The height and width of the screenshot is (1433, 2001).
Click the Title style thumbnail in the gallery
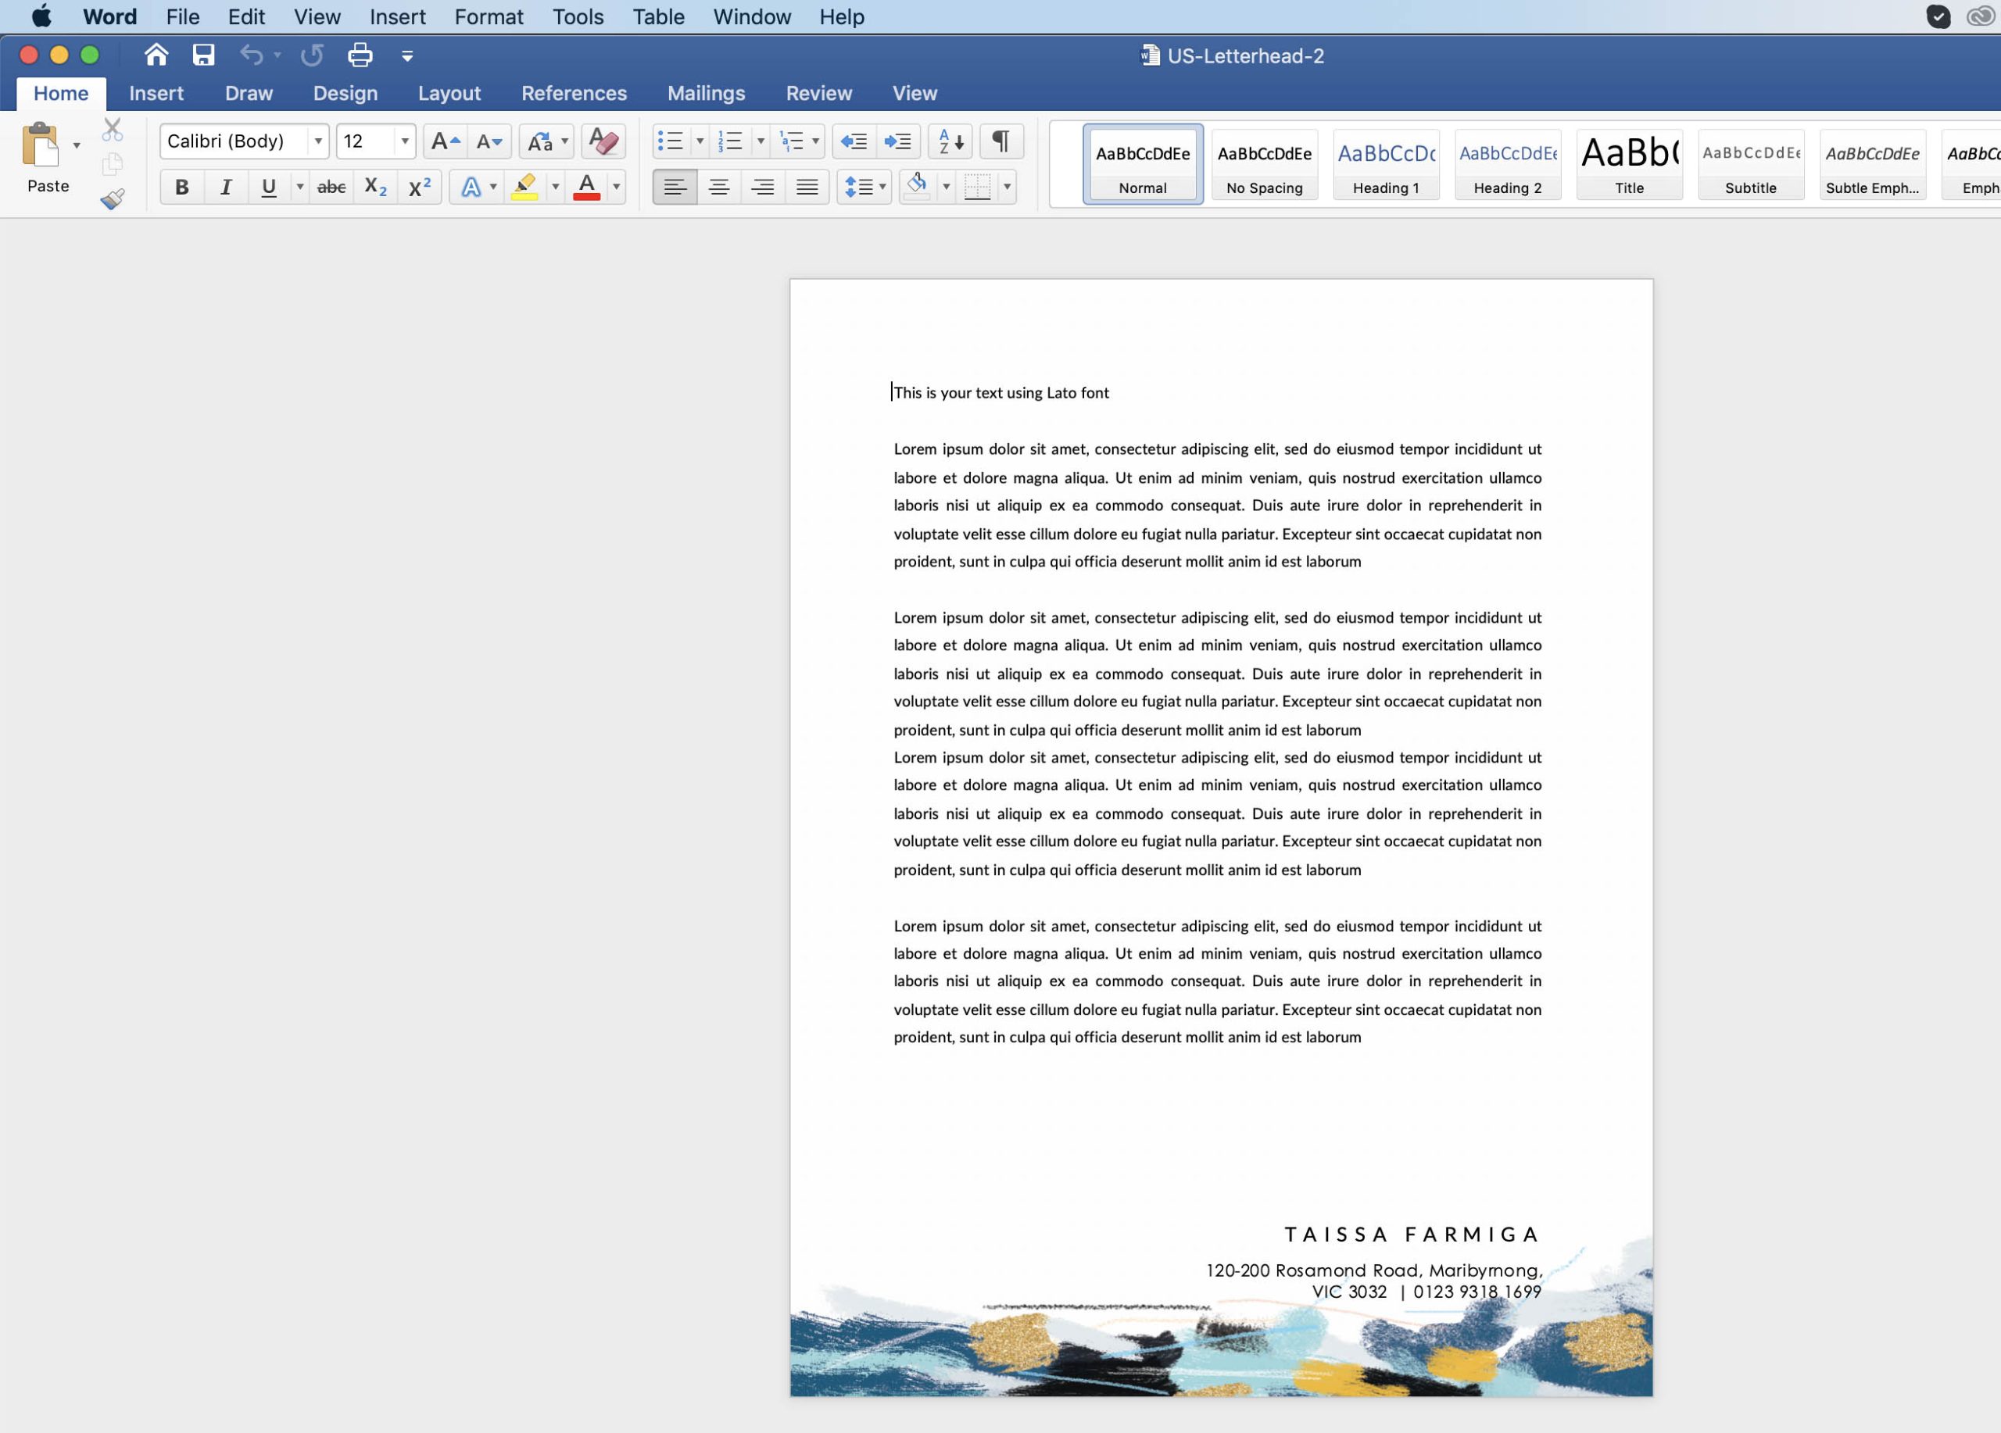1629,164
